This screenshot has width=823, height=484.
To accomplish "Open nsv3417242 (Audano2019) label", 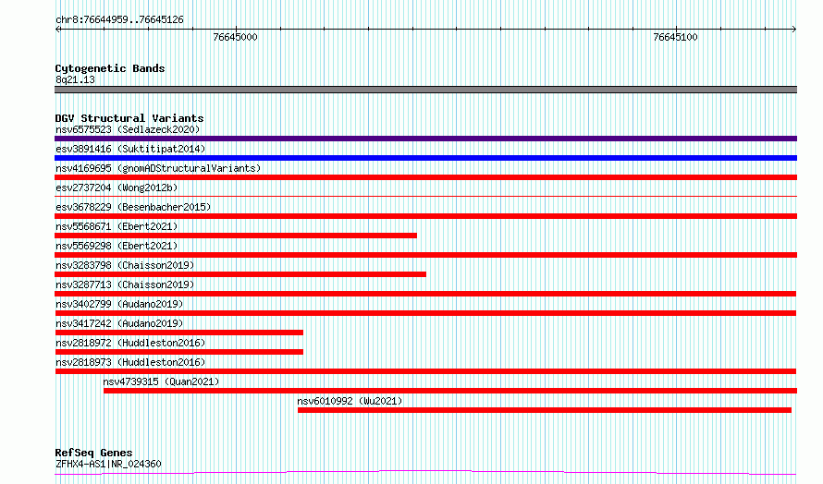I will click(x=119, y=323).
